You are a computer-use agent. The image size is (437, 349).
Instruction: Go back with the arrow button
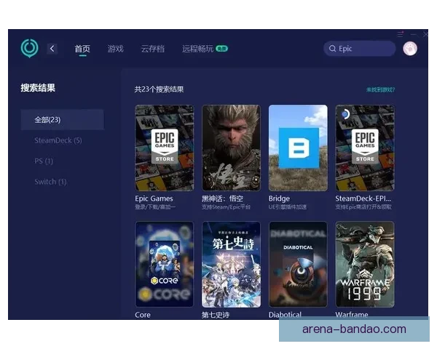[52, 49]
